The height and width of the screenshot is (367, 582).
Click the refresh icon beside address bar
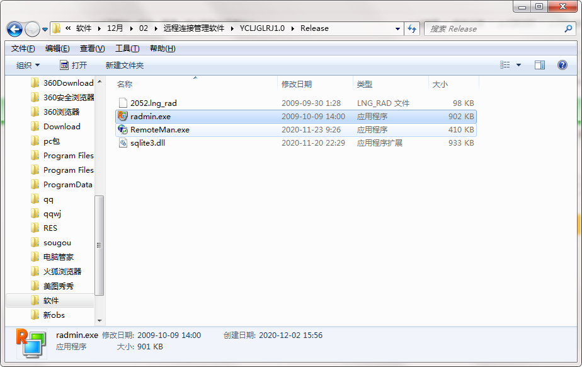coord(412,28)
